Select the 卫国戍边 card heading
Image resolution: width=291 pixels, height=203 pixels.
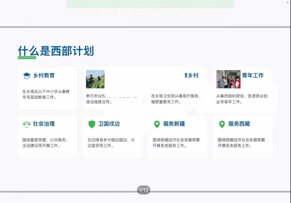pos(109,124)
